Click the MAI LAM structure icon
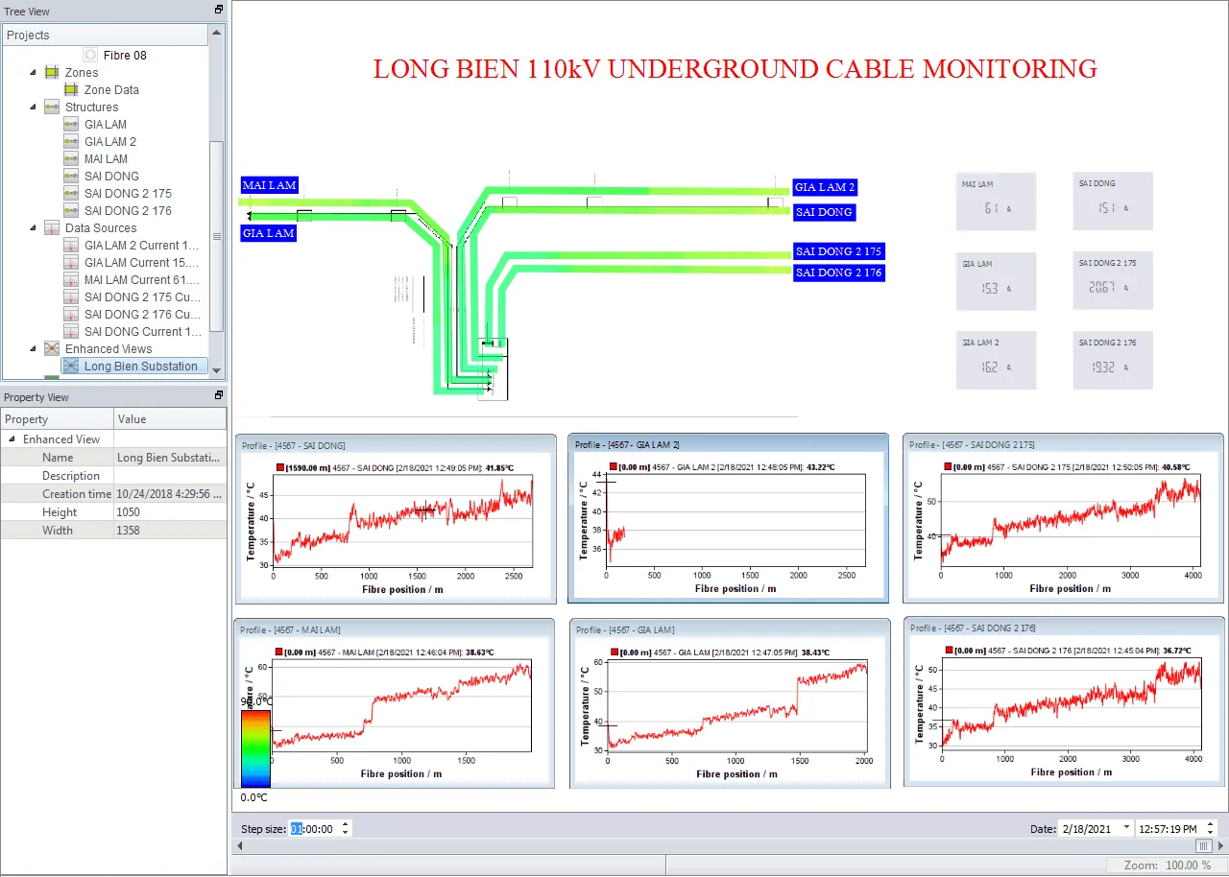1229x877 pixels. pos(71,159)
